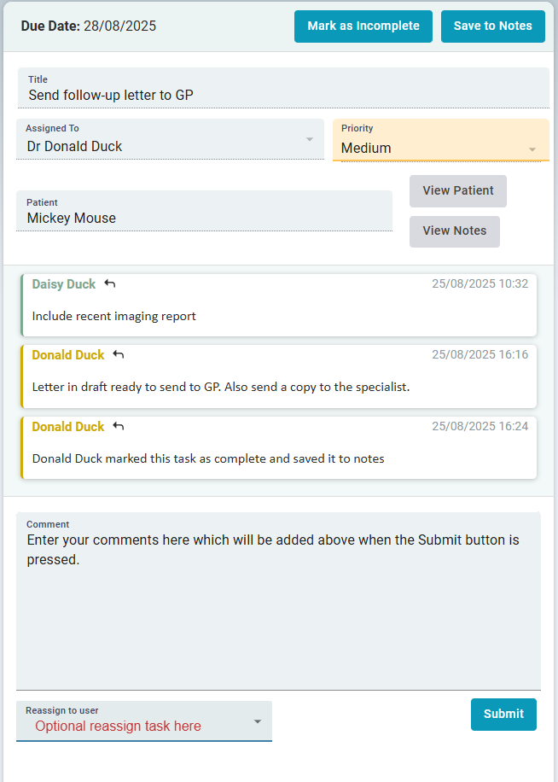558x782 pixels.
Task: Open View Notes
Action: pyautogui.click(x=454, y=231)
